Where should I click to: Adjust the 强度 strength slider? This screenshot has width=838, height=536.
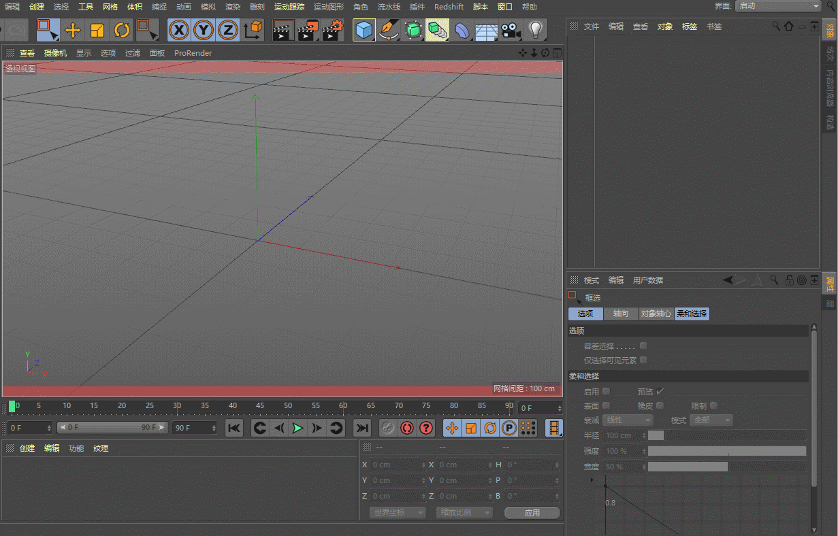pos(726,451)
